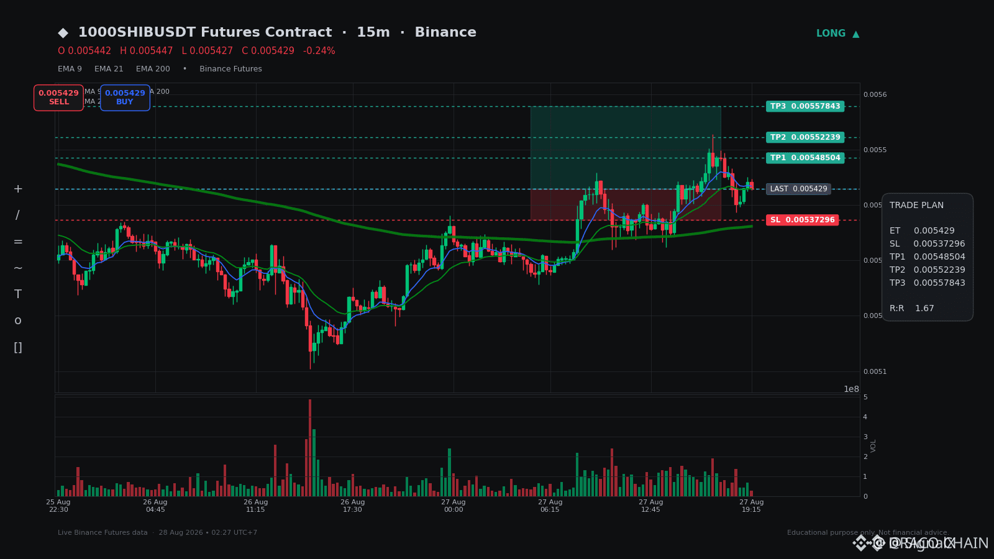
Task: Click the blue BUY 0.005429 button
Action: [x=125, y=98]
